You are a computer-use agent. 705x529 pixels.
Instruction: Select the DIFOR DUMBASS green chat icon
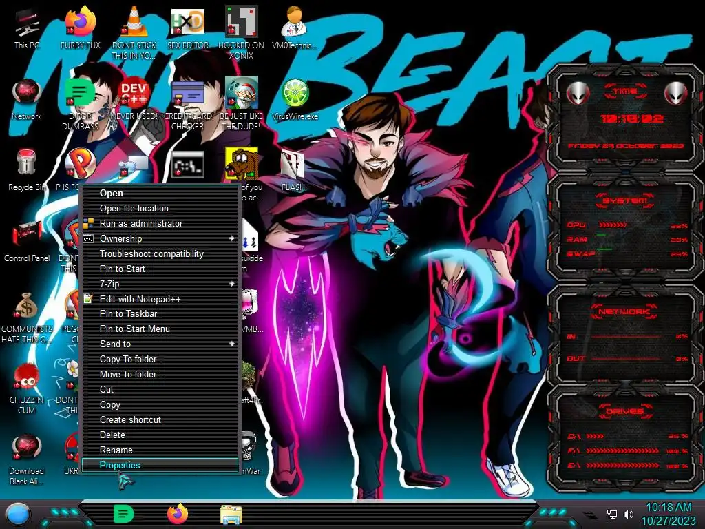pyautogui.click(x=81, y=104)
